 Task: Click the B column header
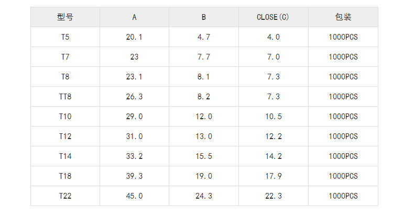tap(204, 17)
